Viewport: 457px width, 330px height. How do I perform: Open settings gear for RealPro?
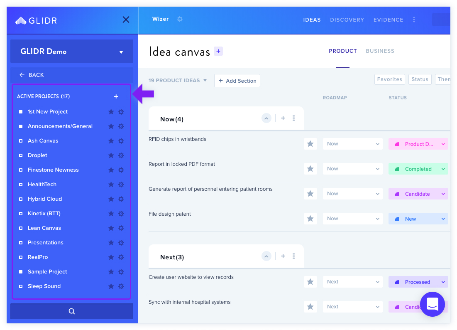point(121,257)
